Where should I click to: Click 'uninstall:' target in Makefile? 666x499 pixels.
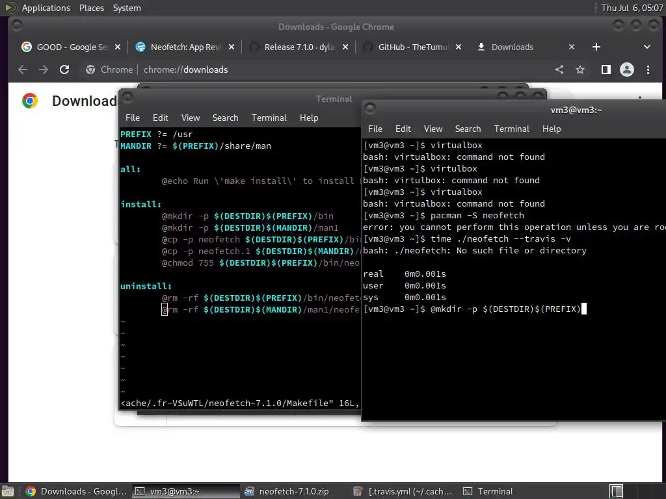(x=146, y=286)
